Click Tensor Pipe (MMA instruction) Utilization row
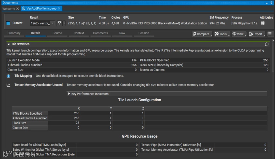 [x=204, y=145]
